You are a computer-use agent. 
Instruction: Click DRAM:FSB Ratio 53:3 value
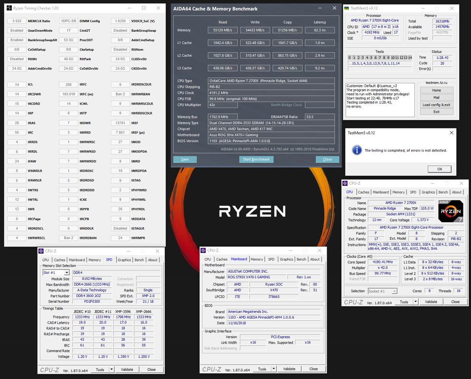(x=320, y=117)
